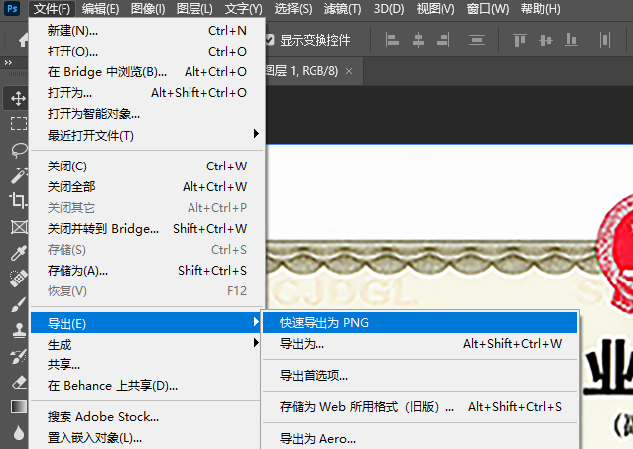Align horizontal centers in options bar
The height and width of the screenshot is (449, 633).
(x=418, y=40)
